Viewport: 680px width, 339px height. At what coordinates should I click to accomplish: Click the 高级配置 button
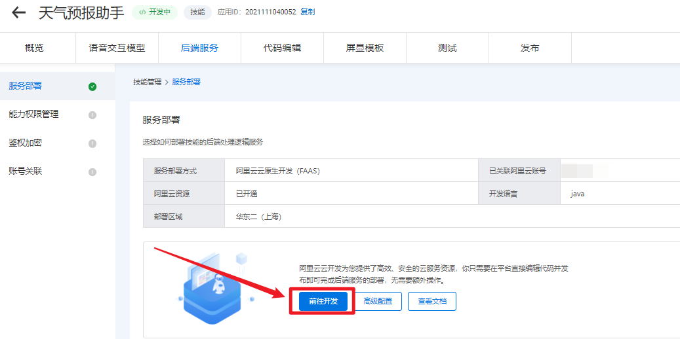[378, 301]
